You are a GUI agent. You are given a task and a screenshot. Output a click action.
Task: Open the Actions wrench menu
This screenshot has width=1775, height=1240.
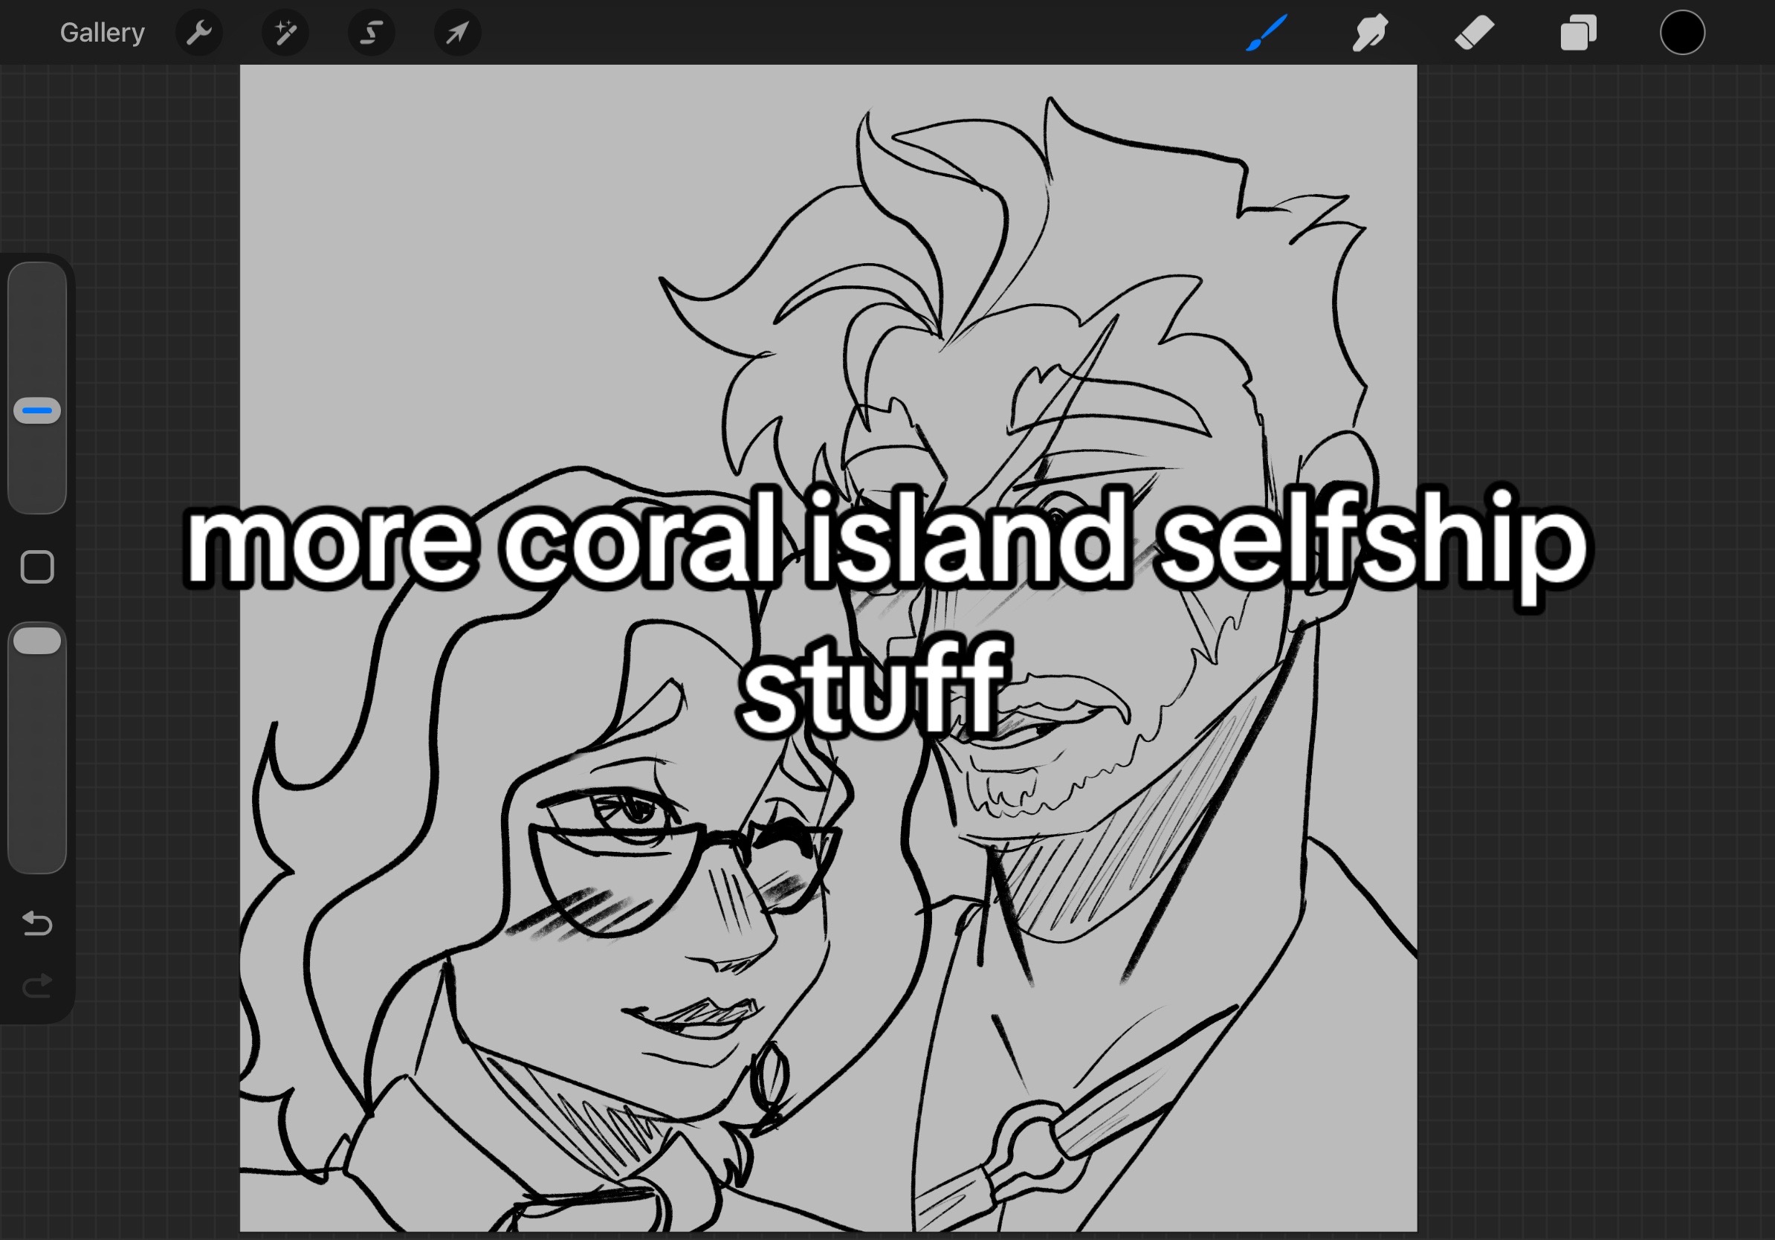(198, 33)
